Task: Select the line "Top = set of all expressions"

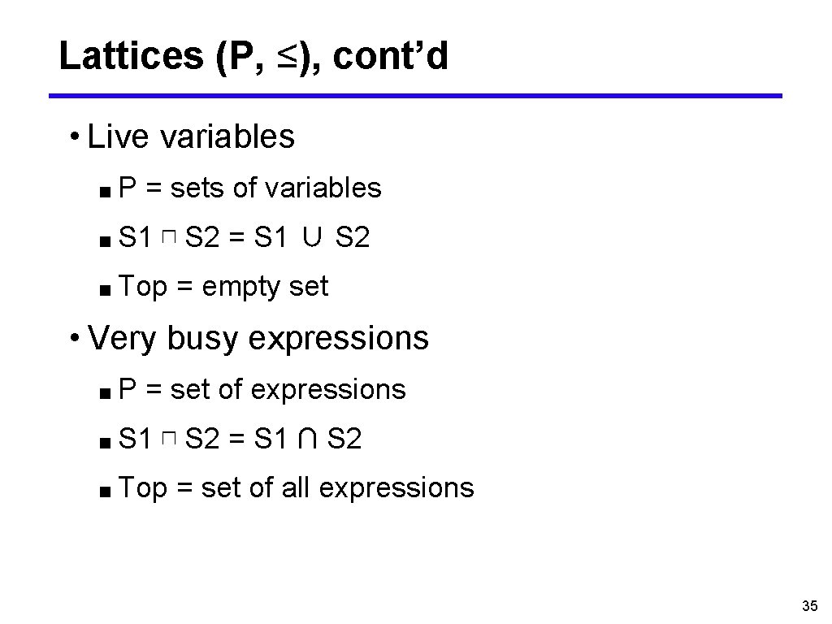Action: [x=296, y=487]
